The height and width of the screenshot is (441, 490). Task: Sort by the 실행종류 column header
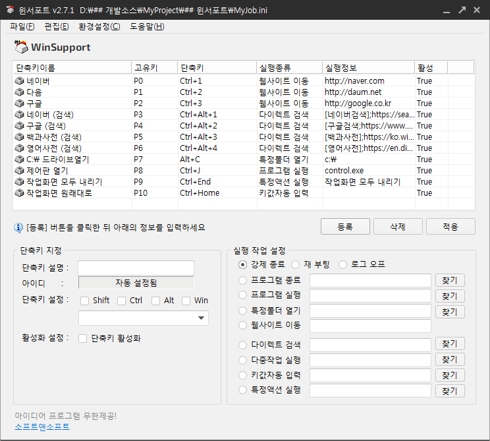tap(290, 67)
